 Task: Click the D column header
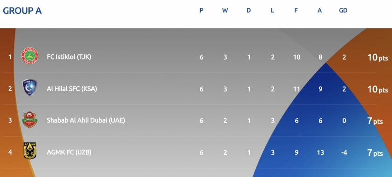tap(249, 11)
